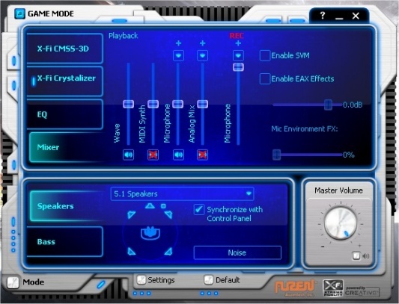Click the front right speaker icon
Image resolution: width=399 pixels, height=304 pixels.
(x=168, y=215)
